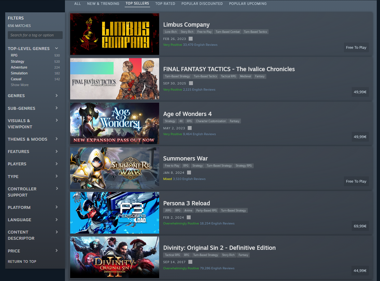Click the Story Rich tag on Divinity Original Sin 2
The width and height of the screenshot is (380, 281).
[228, 255]
